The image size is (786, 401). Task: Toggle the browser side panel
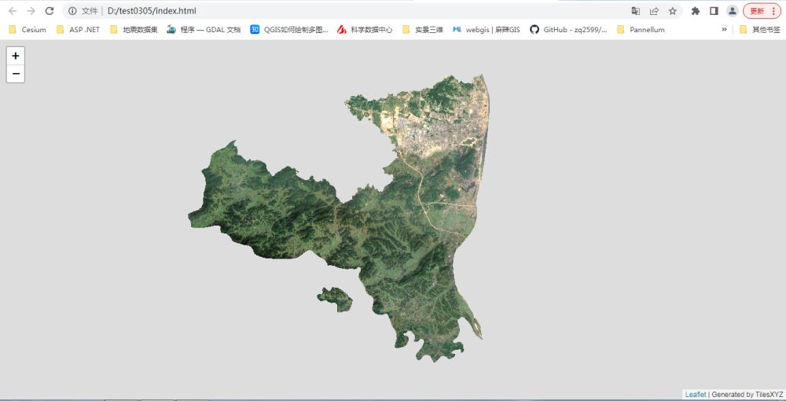coord(714,11)
